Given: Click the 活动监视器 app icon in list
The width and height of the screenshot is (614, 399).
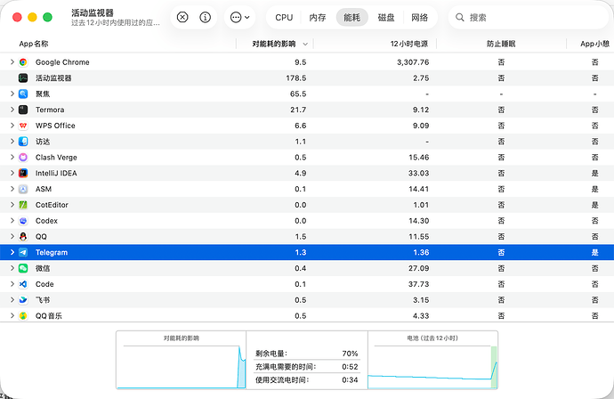Looking at the screenshot, I should click(23, 78).
